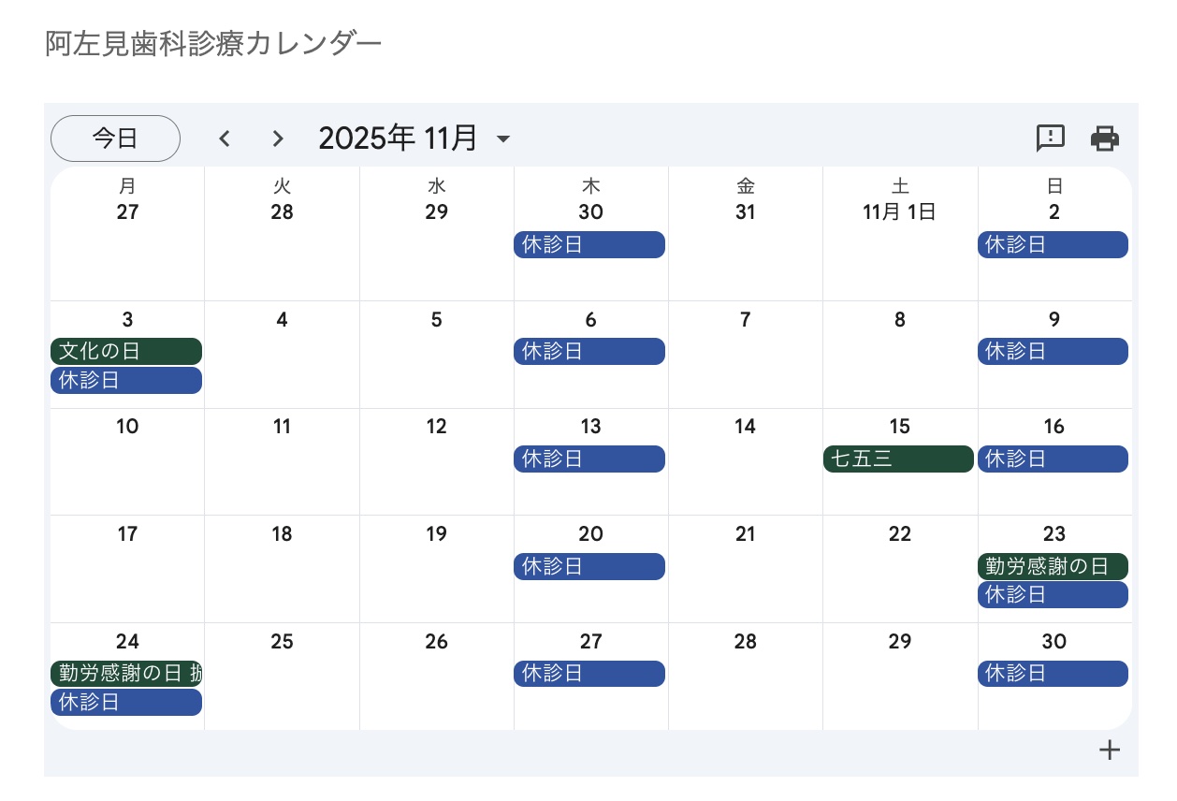Open 休診日 event on November 30
The height and width of the screenshot is (801, 1177).
click(1053, 674)
